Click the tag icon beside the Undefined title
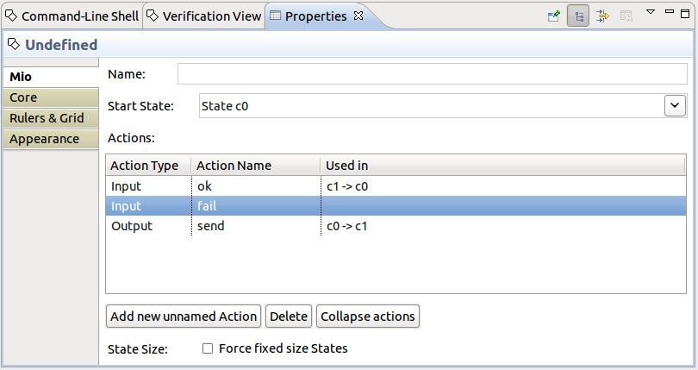 click(14, 44)
